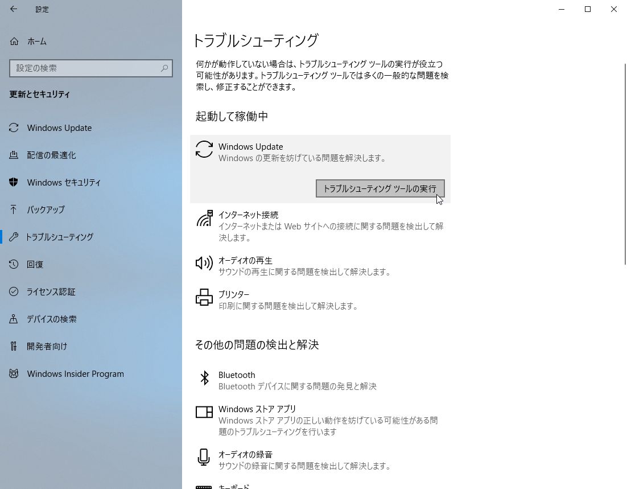Open 回復 settings page
627x489 pixels.
pyautogui.click(x=91, y=264)
